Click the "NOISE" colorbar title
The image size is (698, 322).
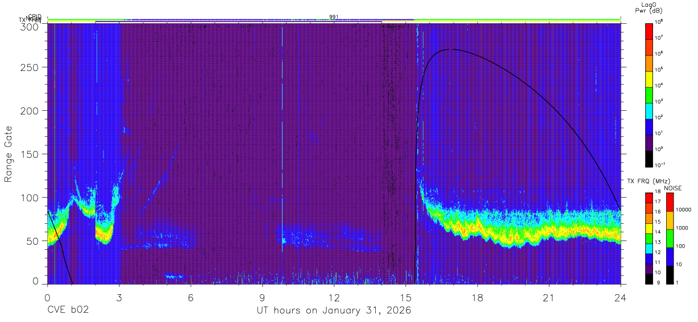click(x=673, y=187)
